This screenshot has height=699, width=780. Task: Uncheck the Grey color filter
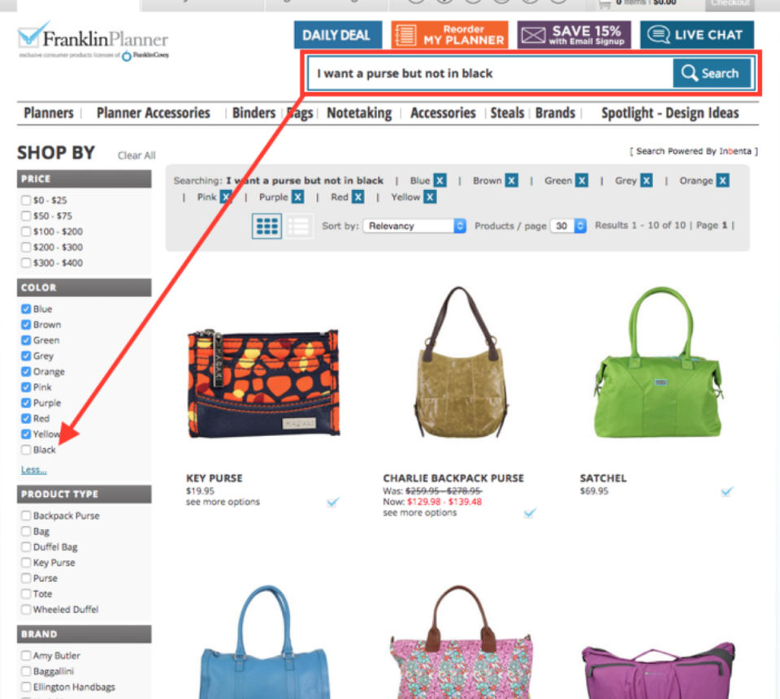click(x=26, y=356)
